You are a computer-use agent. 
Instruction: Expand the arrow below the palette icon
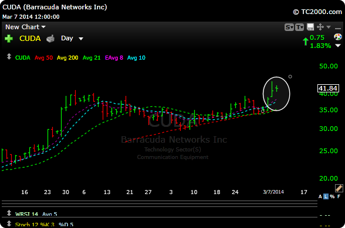pos(338,46)
